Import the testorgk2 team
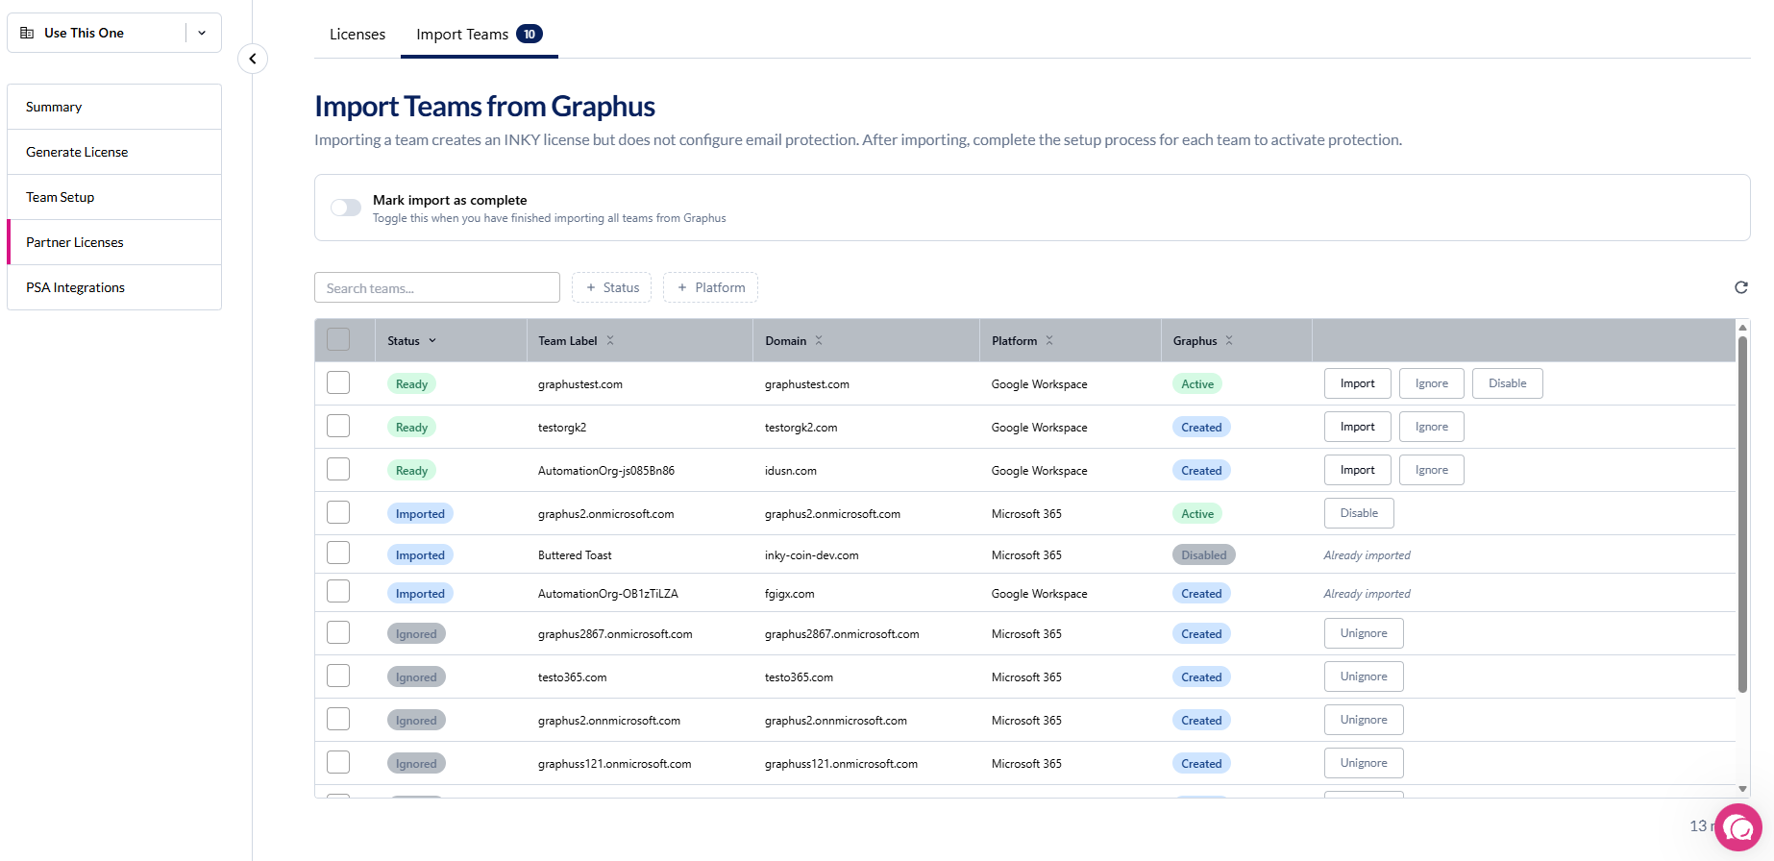This screenshot has width=1774, height=861. tap(1357, 427)
